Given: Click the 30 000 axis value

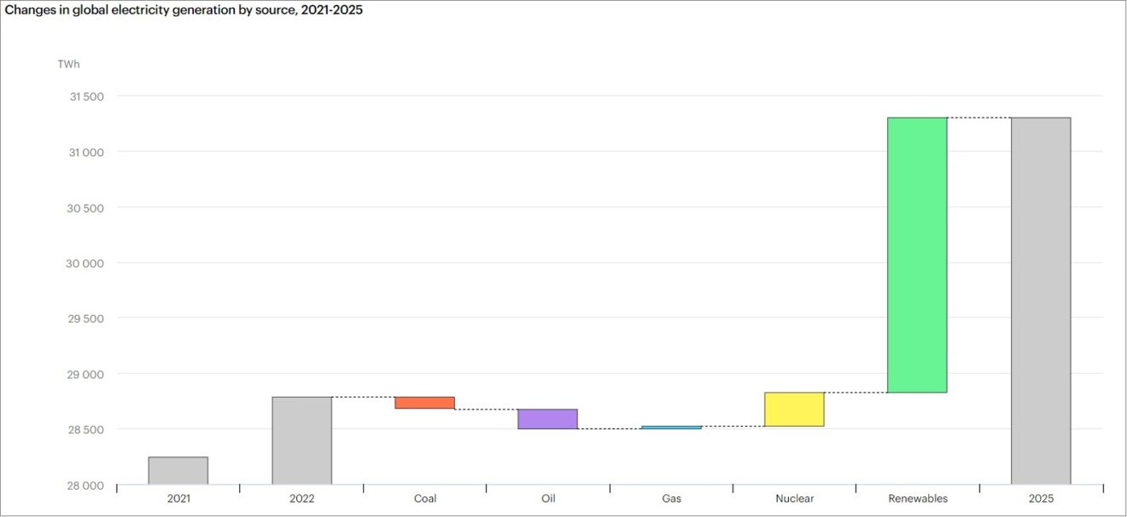Looking at the screenshot, I should (86, 263).
